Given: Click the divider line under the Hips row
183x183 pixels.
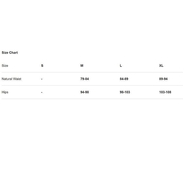Looking at the screenshot, I should click(92, 99).
